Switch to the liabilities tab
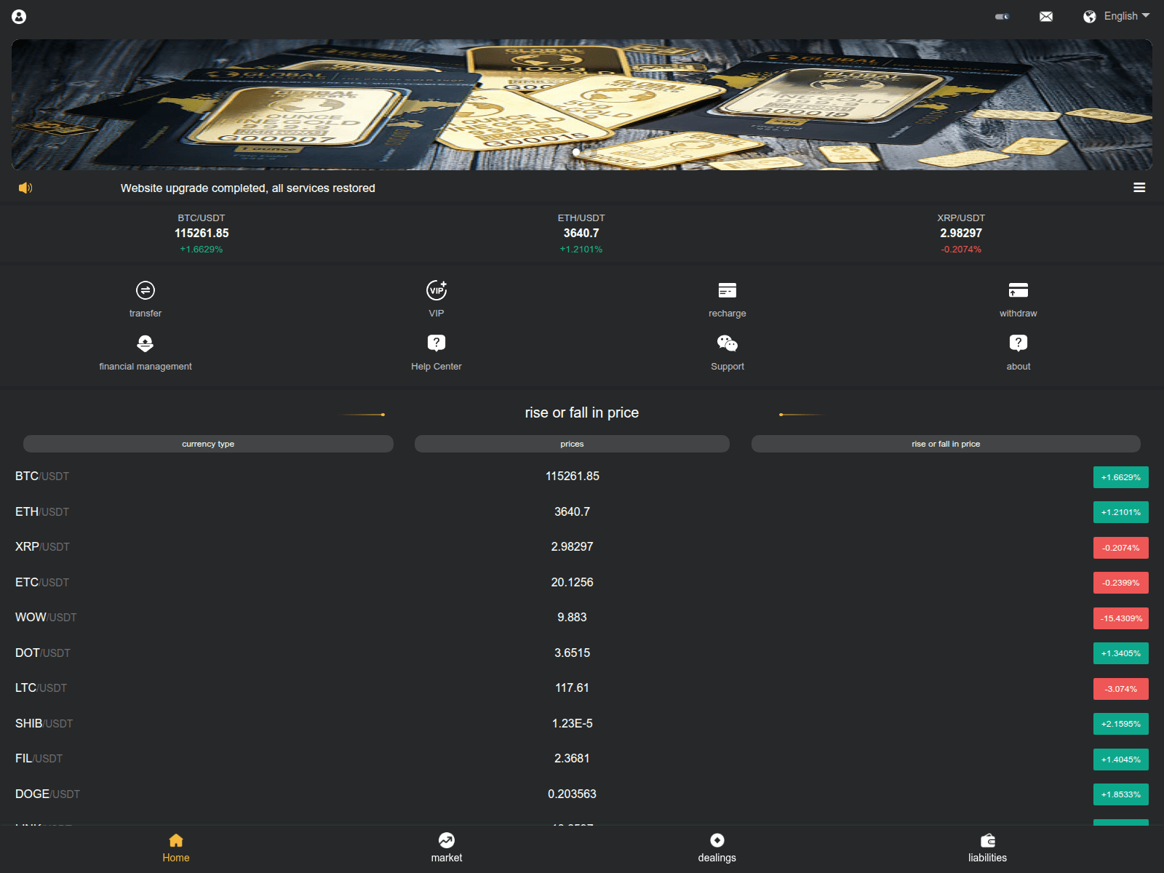The width and height of the screenshot is (1164, 873). [x=987, y=848]
